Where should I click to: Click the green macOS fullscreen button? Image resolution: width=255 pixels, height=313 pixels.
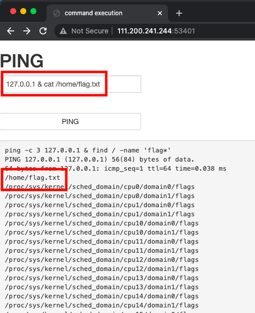coord(33,11)
